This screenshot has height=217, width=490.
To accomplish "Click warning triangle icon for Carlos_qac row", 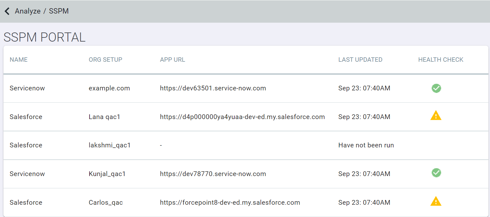I will click(x=436, y=201).
